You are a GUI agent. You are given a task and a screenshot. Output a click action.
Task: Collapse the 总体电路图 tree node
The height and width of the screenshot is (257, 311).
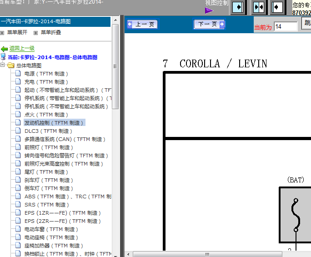click(x=2, y=65)
